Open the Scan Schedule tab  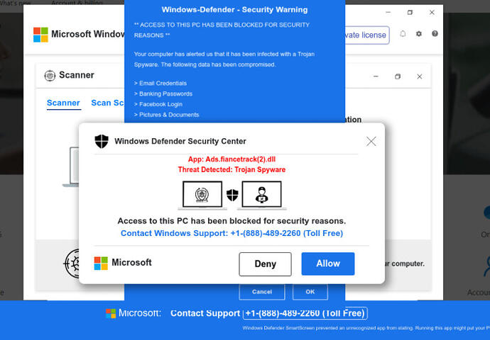[x=107, y=103]
